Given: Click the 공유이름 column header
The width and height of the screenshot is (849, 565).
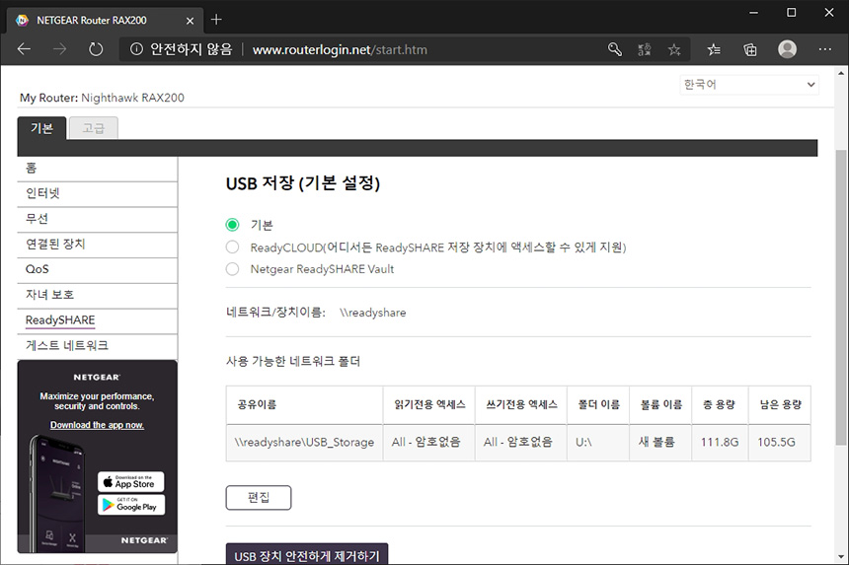Looking at the screenshot, I should click(x=304, y=405).
